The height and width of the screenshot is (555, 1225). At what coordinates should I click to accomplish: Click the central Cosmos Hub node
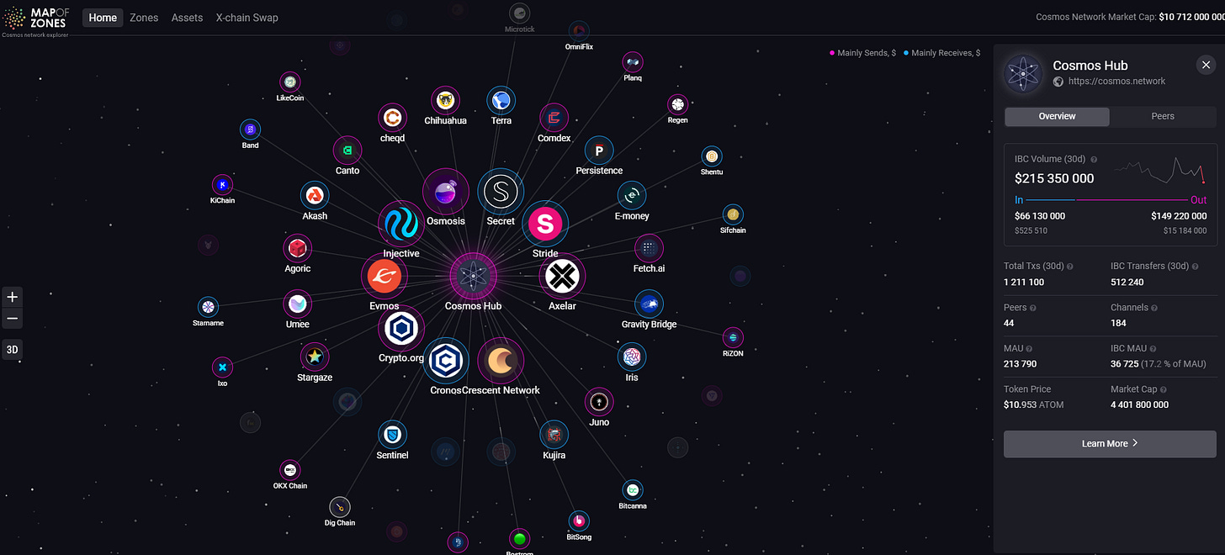(x=474, y=275)
